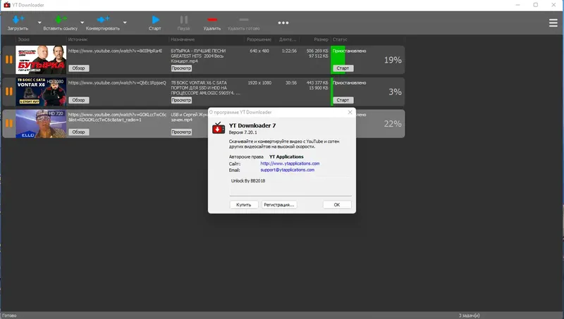Open the hamburger main menu
Viewport: 564px width, 319px height.
pyautogui.click(x=553, y=23)
